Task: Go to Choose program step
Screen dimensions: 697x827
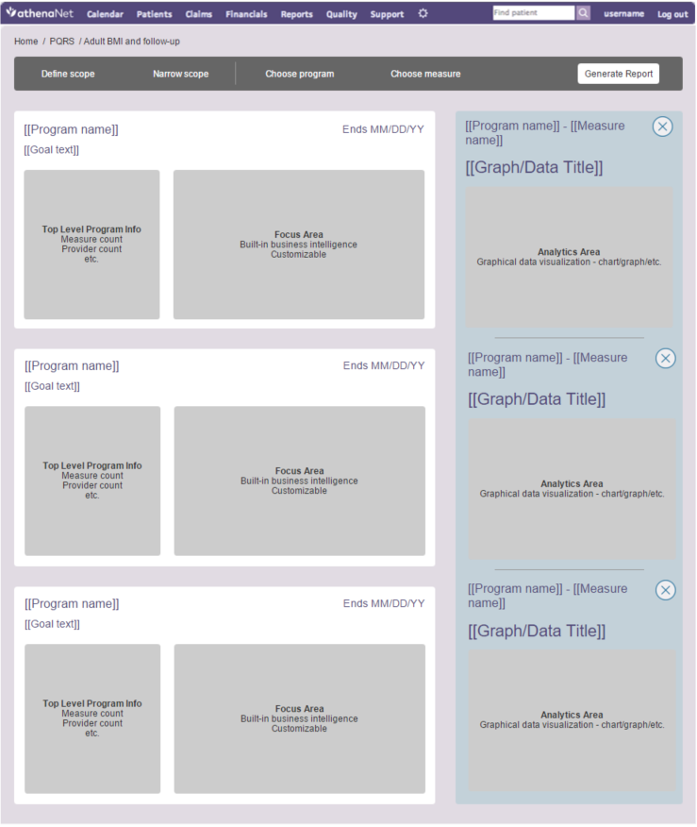Action: point(299,74)
